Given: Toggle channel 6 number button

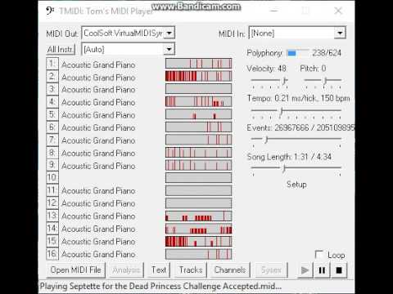Looking at the screenshot, I should (x=52, y=127).
